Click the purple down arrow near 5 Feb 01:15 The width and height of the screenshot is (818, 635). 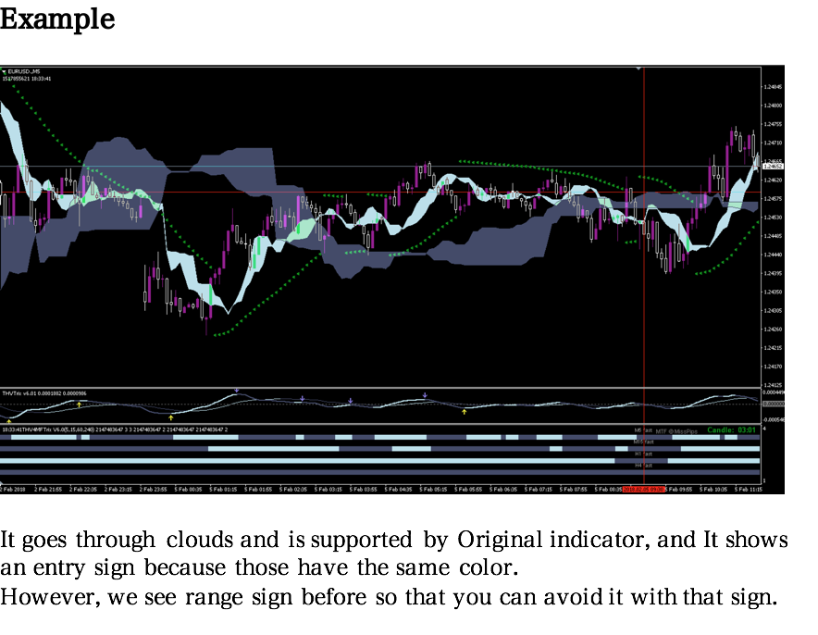tap(236, 391)
